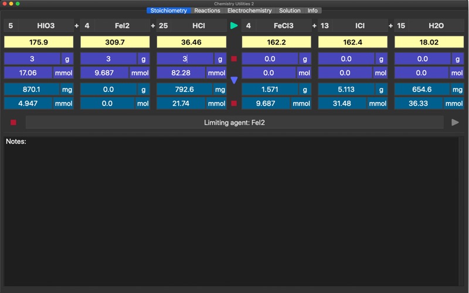The image size is (469, 293).
Task: Click the HIO3 mass input showing 3
Action: pos(32,59)
